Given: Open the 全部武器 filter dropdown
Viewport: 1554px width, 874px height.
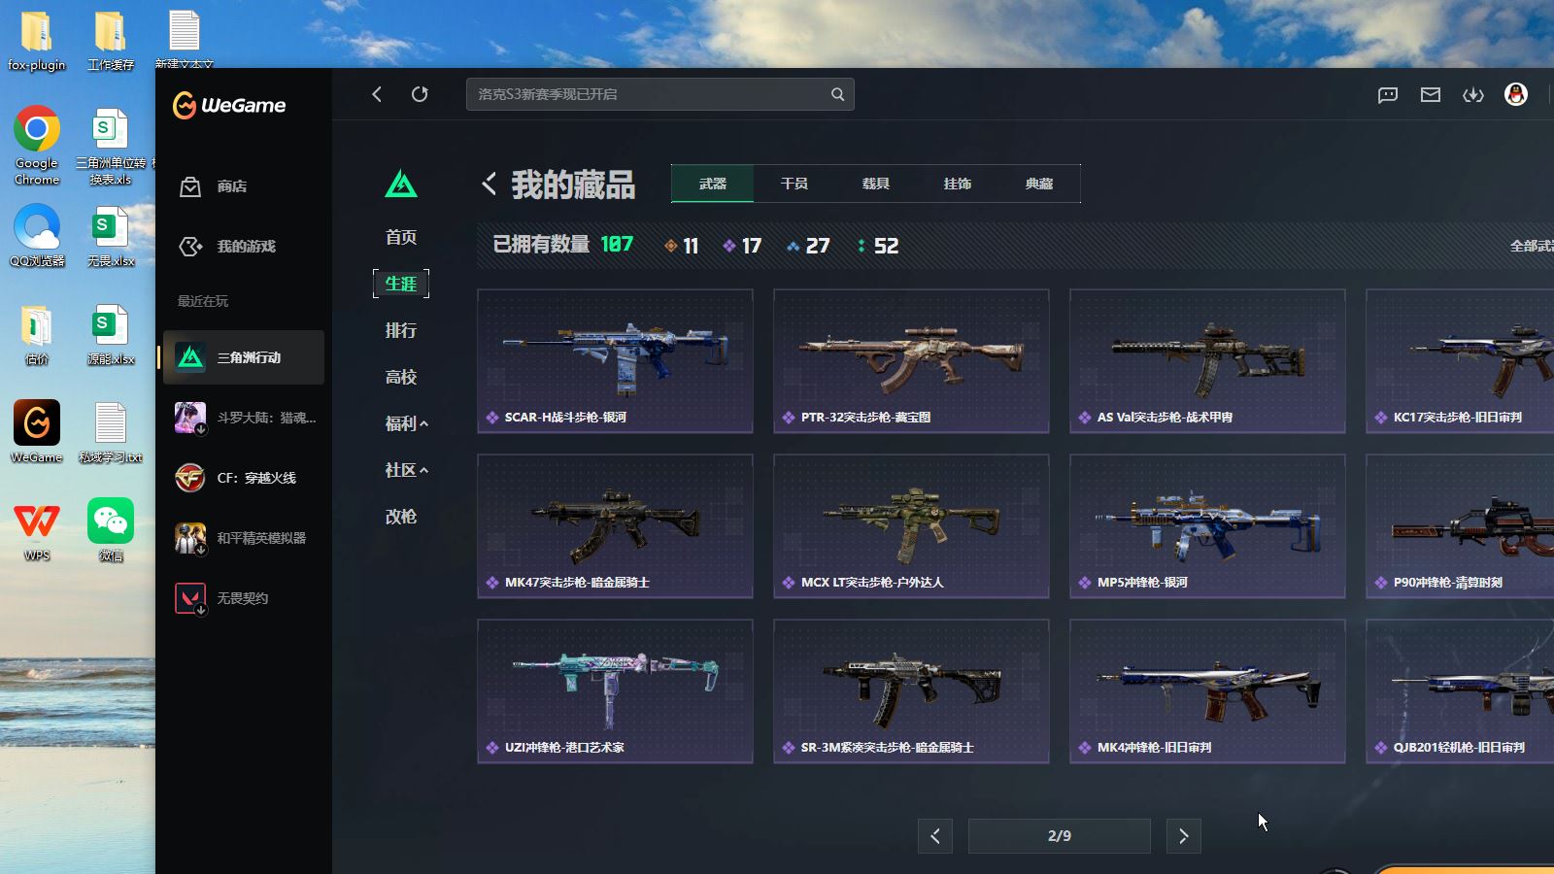Looking at the screenshot, I should [1532, 247].
